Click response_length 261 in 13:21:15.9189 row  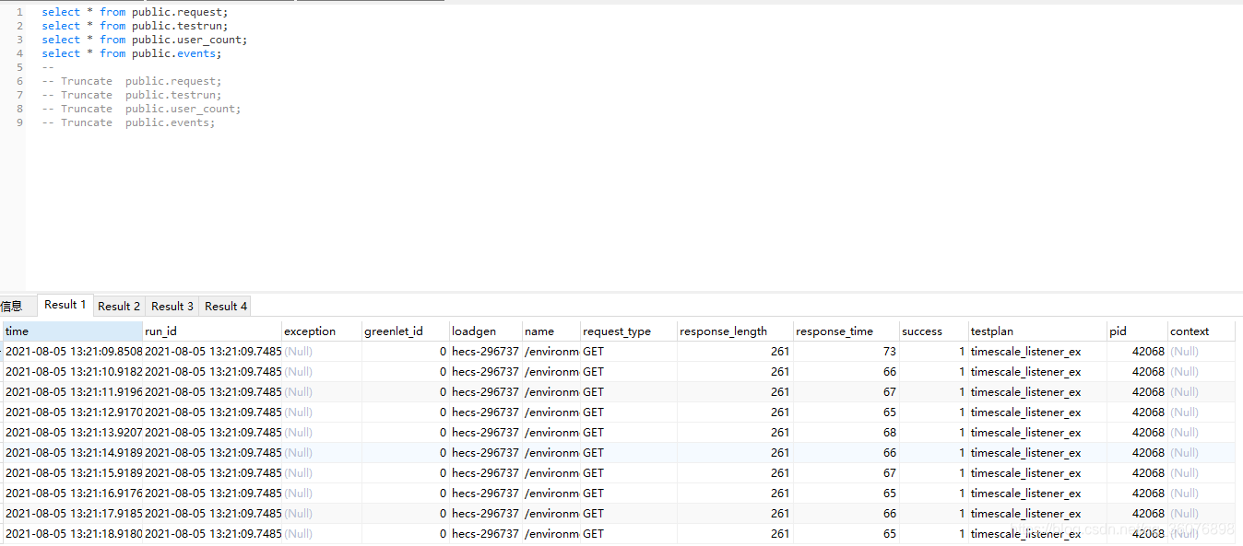coord(736,473)
